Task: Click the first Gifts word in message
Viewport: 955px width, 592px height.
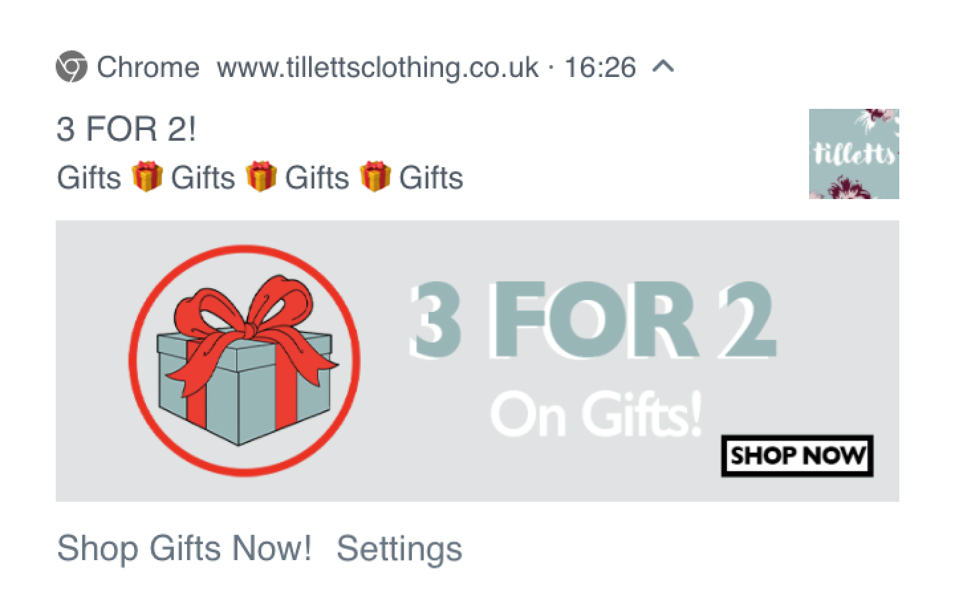Action: click(x=89, y=178)
